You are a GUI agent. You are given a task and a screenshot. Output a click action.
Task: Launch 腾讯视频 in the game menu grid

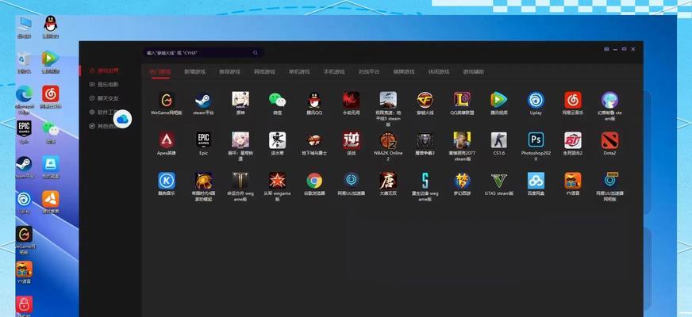tap(498, 100)
